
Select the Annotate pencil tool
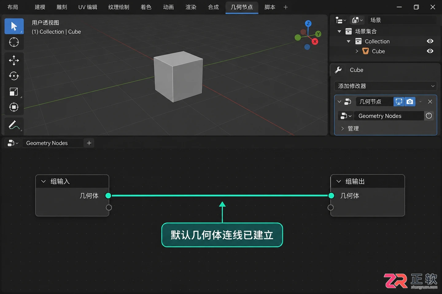[14, 125]
